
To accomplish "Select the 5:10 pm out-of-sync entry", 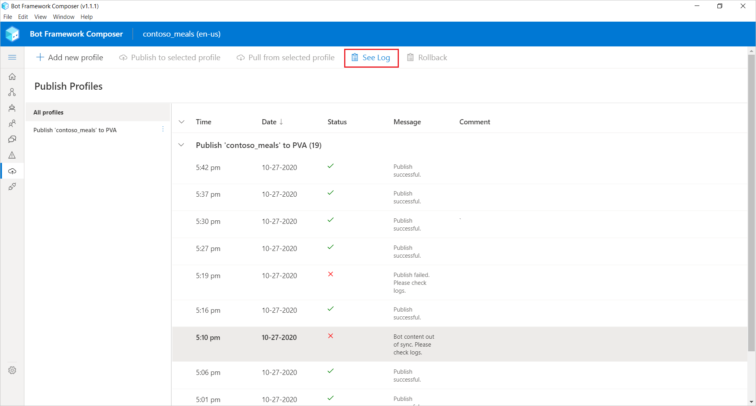I will pyautogui.click(x=459, y=344).
